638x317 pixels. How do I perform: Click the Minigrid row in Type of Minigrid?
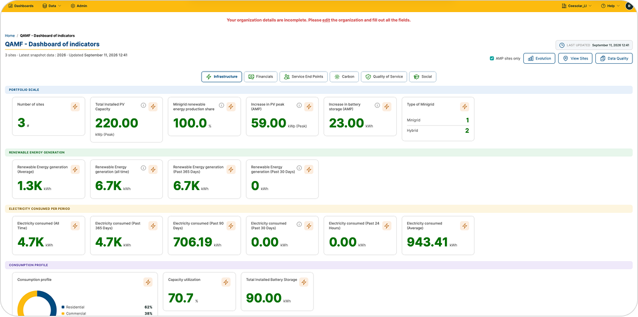[x=438, y=120]
